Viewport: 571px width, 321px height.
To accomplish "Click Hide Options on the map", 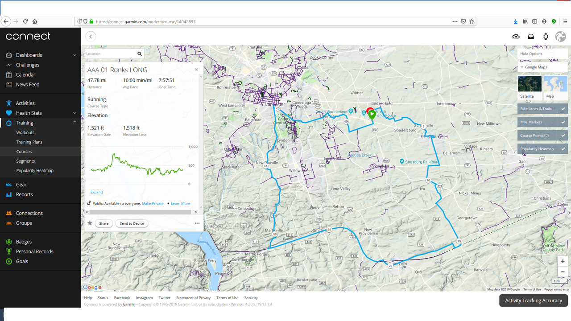I will click(x=543, y=54).
